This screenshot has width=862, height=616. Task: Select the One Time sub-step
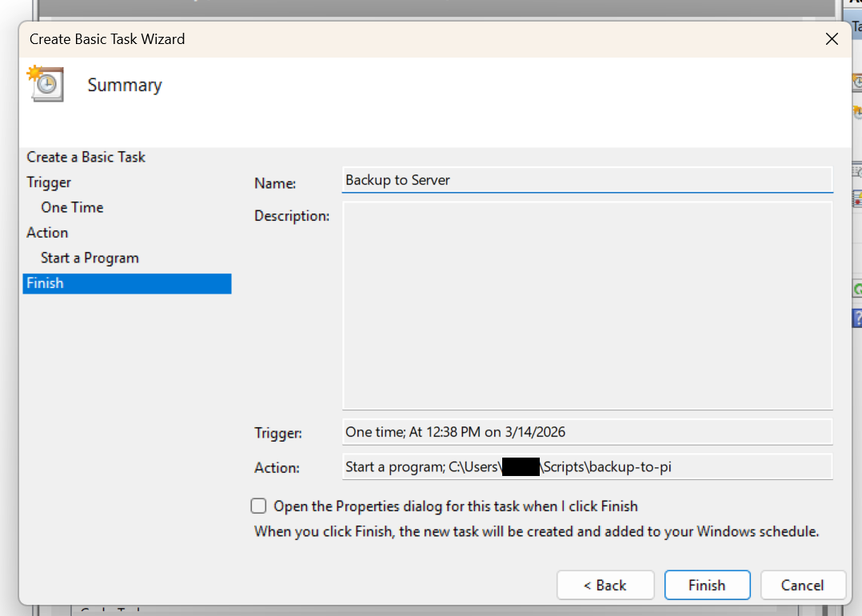(72, 207)
